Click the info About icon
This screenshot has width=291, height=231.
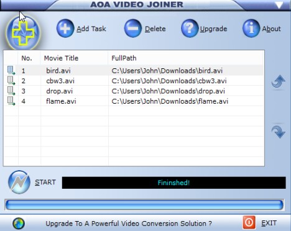251,29
